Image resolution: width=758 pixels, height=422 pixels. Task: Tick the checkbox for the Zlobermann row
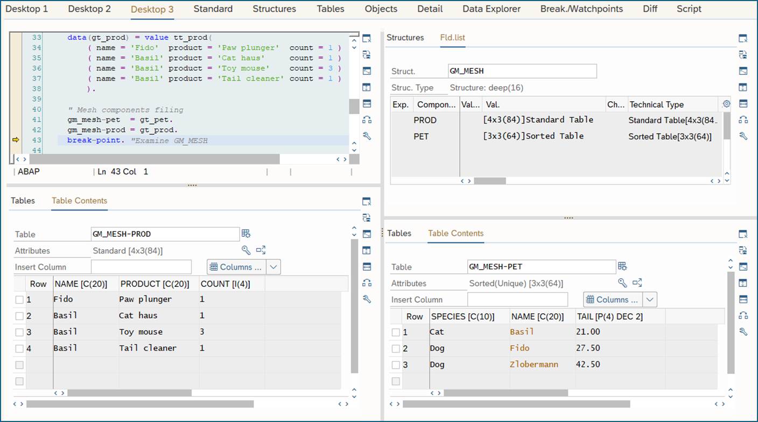point(396,365)
